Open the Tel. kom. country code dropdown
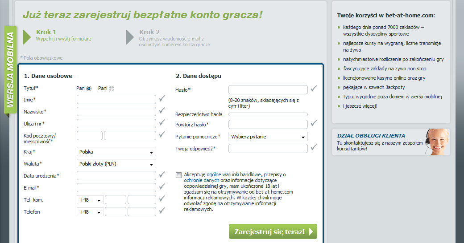Image resolution: width=464 pixels, height=243 pixels. pos(90,200)
